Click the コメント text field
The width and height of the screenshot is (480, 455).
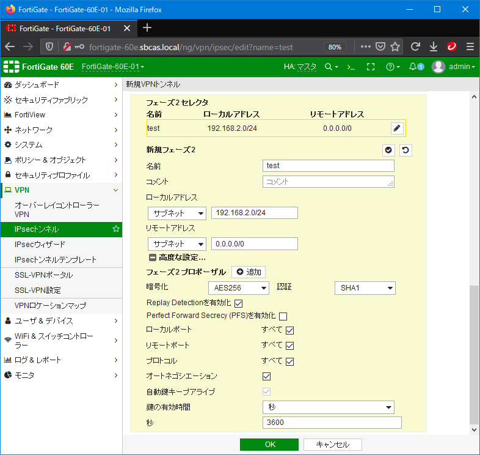coord(329,182)
